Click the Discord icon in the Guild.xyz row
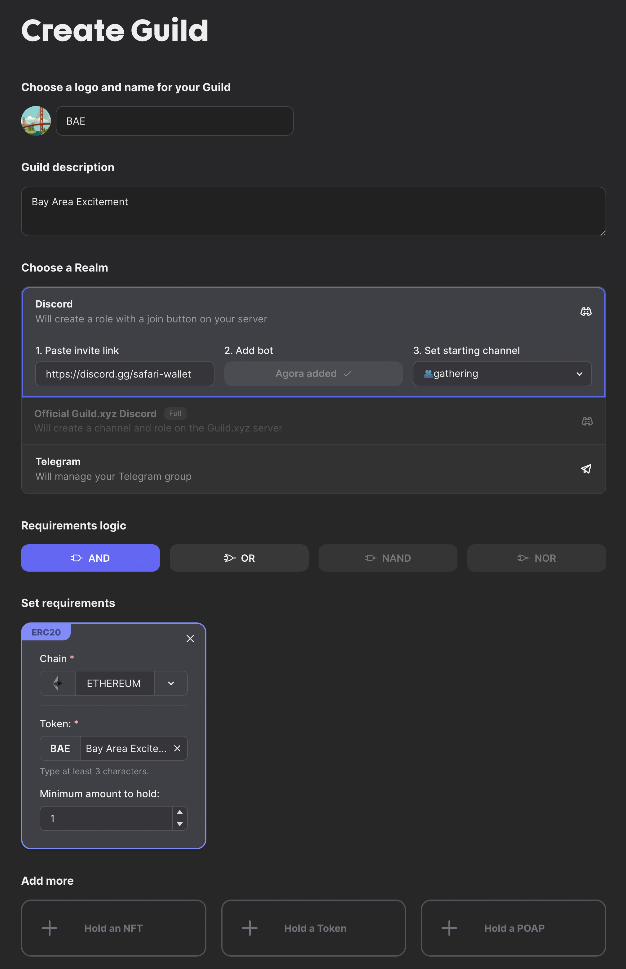 coord(587,421)
